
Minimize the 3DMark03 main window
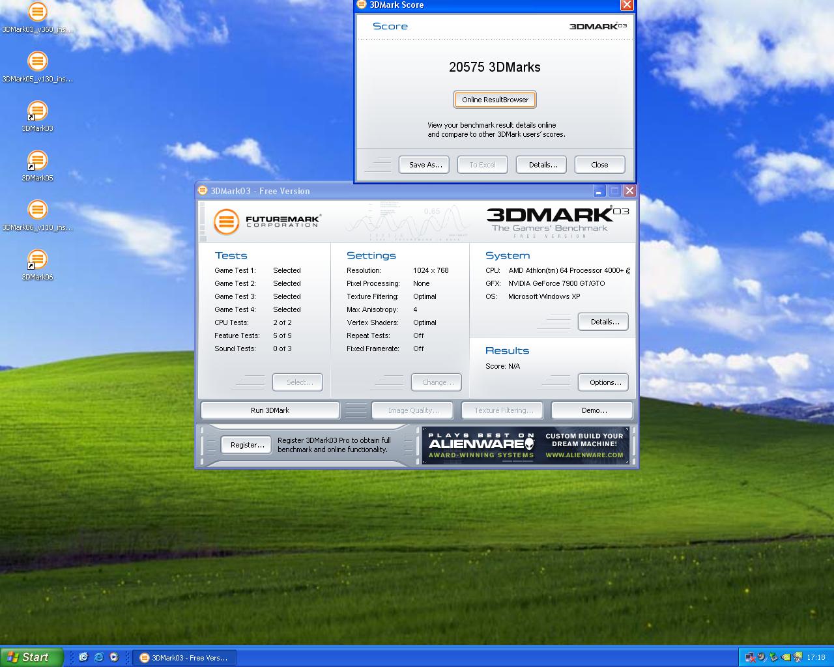(599, 191)
